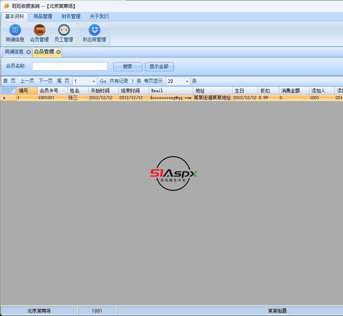This screenshot has height=316, width=343.
Task: Expand the page number dropdown
Action: tap(94, 81)
